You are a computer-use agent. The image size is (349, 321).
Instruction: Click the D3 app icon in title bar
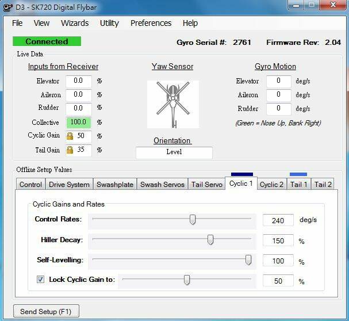point(8,7)
